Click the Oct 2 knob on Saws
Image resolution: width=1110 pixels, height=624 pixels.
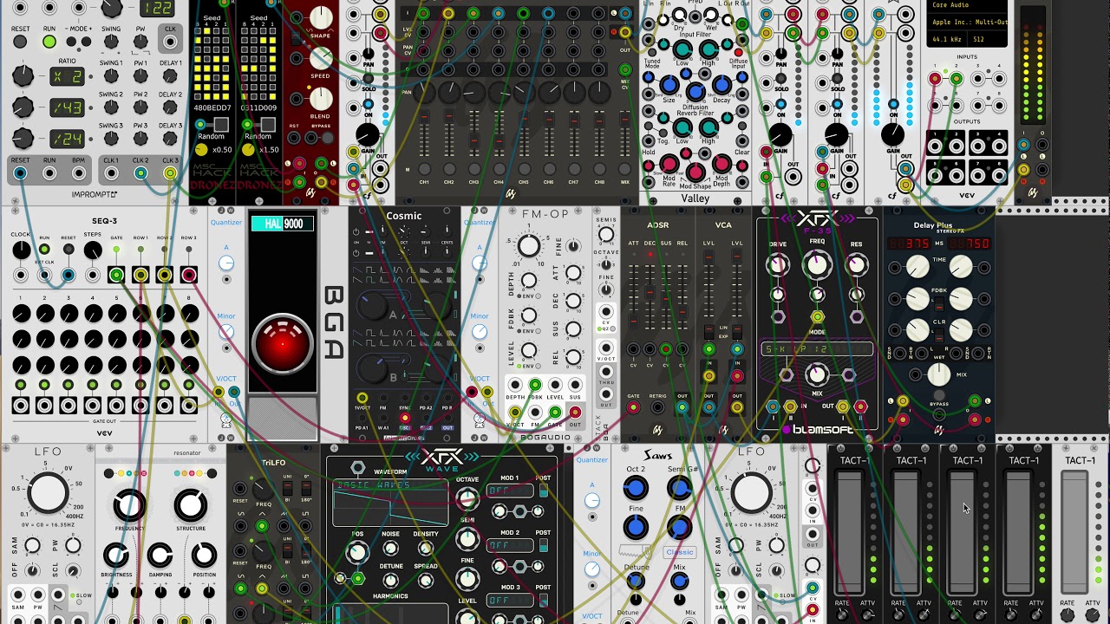pyautogui.click(x=636, y=488)
